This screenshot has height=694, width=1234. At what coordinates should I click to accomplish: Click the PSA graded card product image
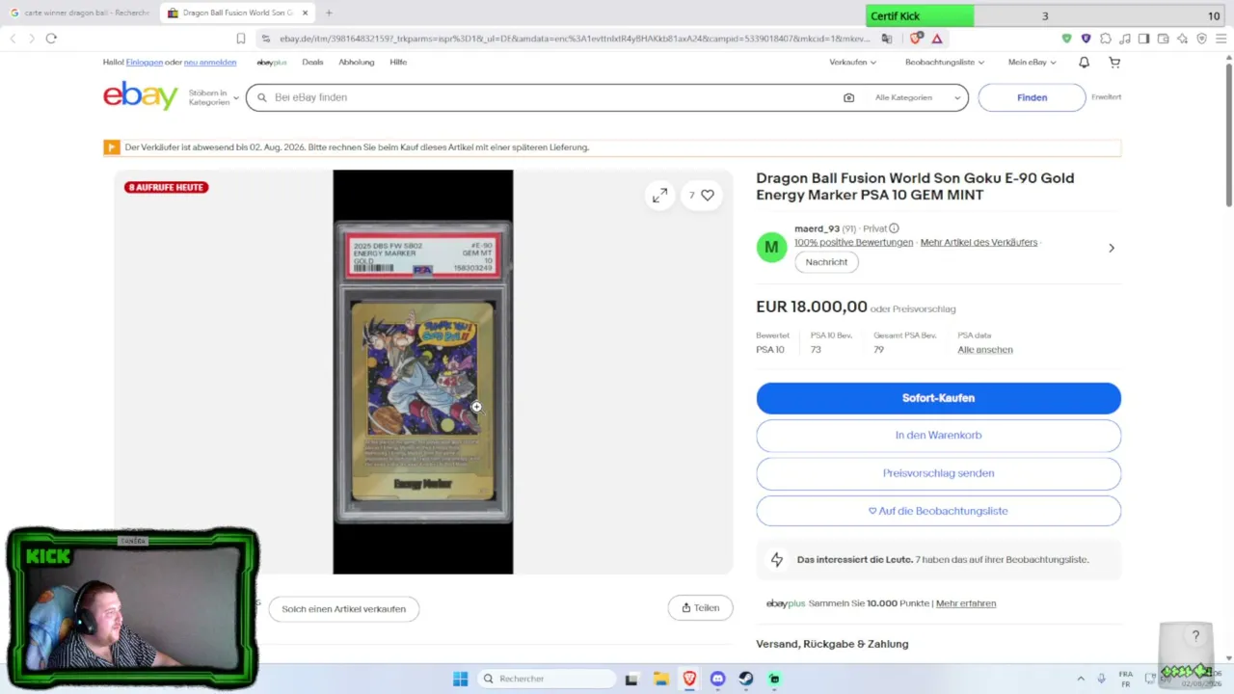coord(423,372)
